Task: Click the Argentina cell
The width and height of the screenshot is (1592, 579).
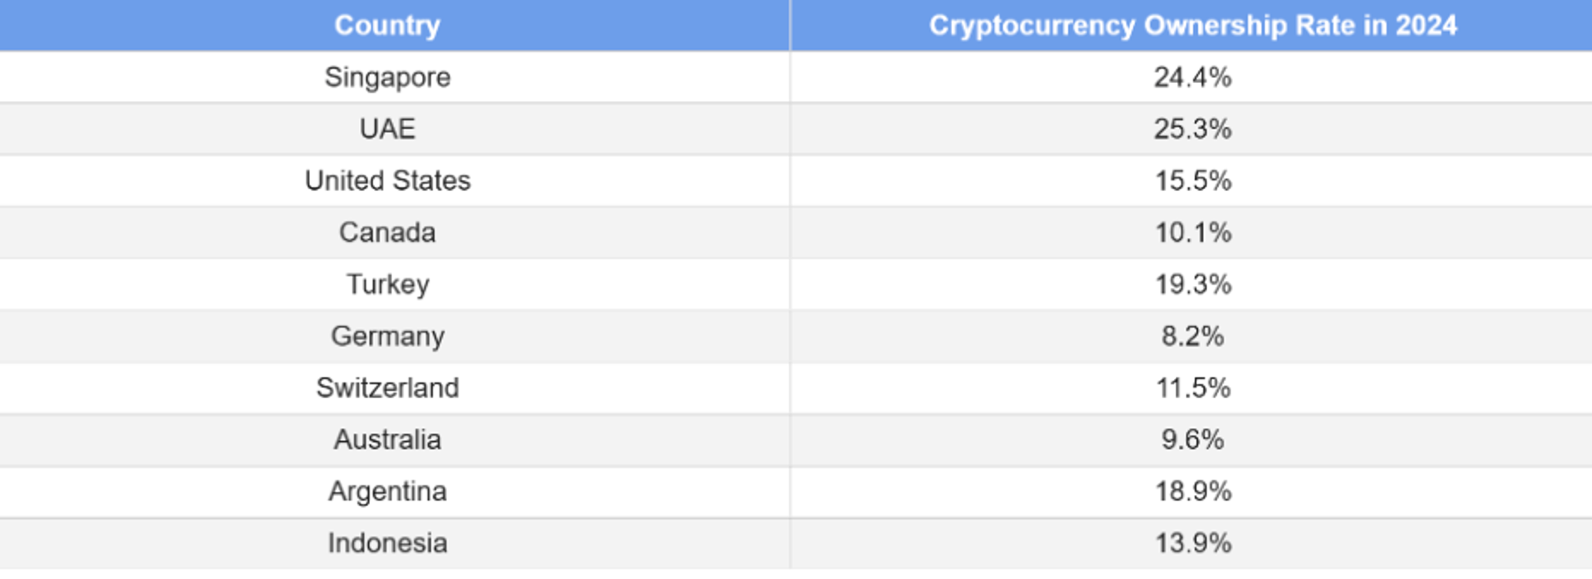Action: click(x=387, y=491)
